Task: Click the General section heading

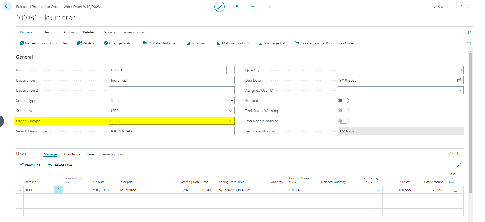Action: (x=24, y=57)
